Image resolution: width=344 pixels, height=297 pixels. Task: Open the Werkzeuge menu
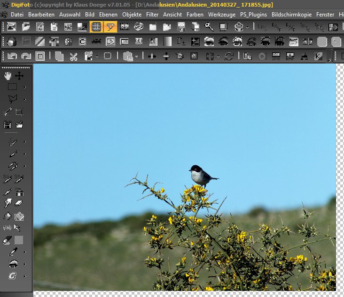(222, 15)
